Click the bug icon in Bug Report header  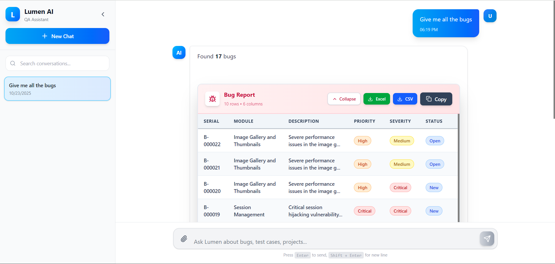pos(212,99)
